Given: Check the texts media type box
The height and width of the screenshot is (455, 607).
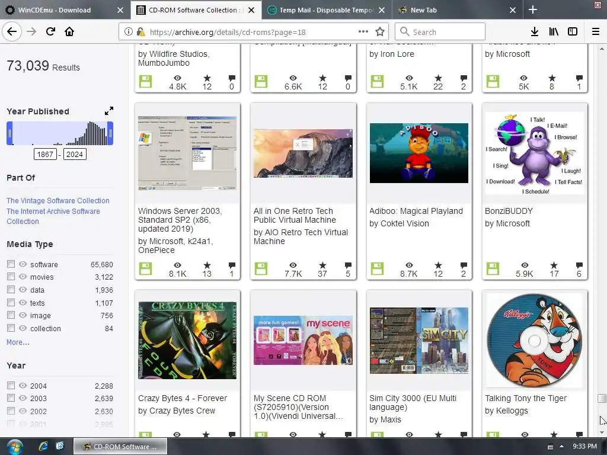Looking at the screenshot, I should 11,302.
